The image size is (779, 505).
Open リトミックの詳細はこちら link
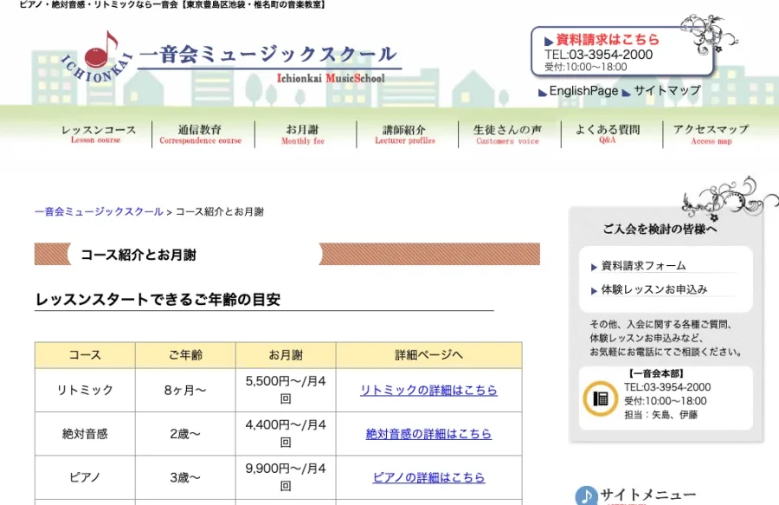428,390
